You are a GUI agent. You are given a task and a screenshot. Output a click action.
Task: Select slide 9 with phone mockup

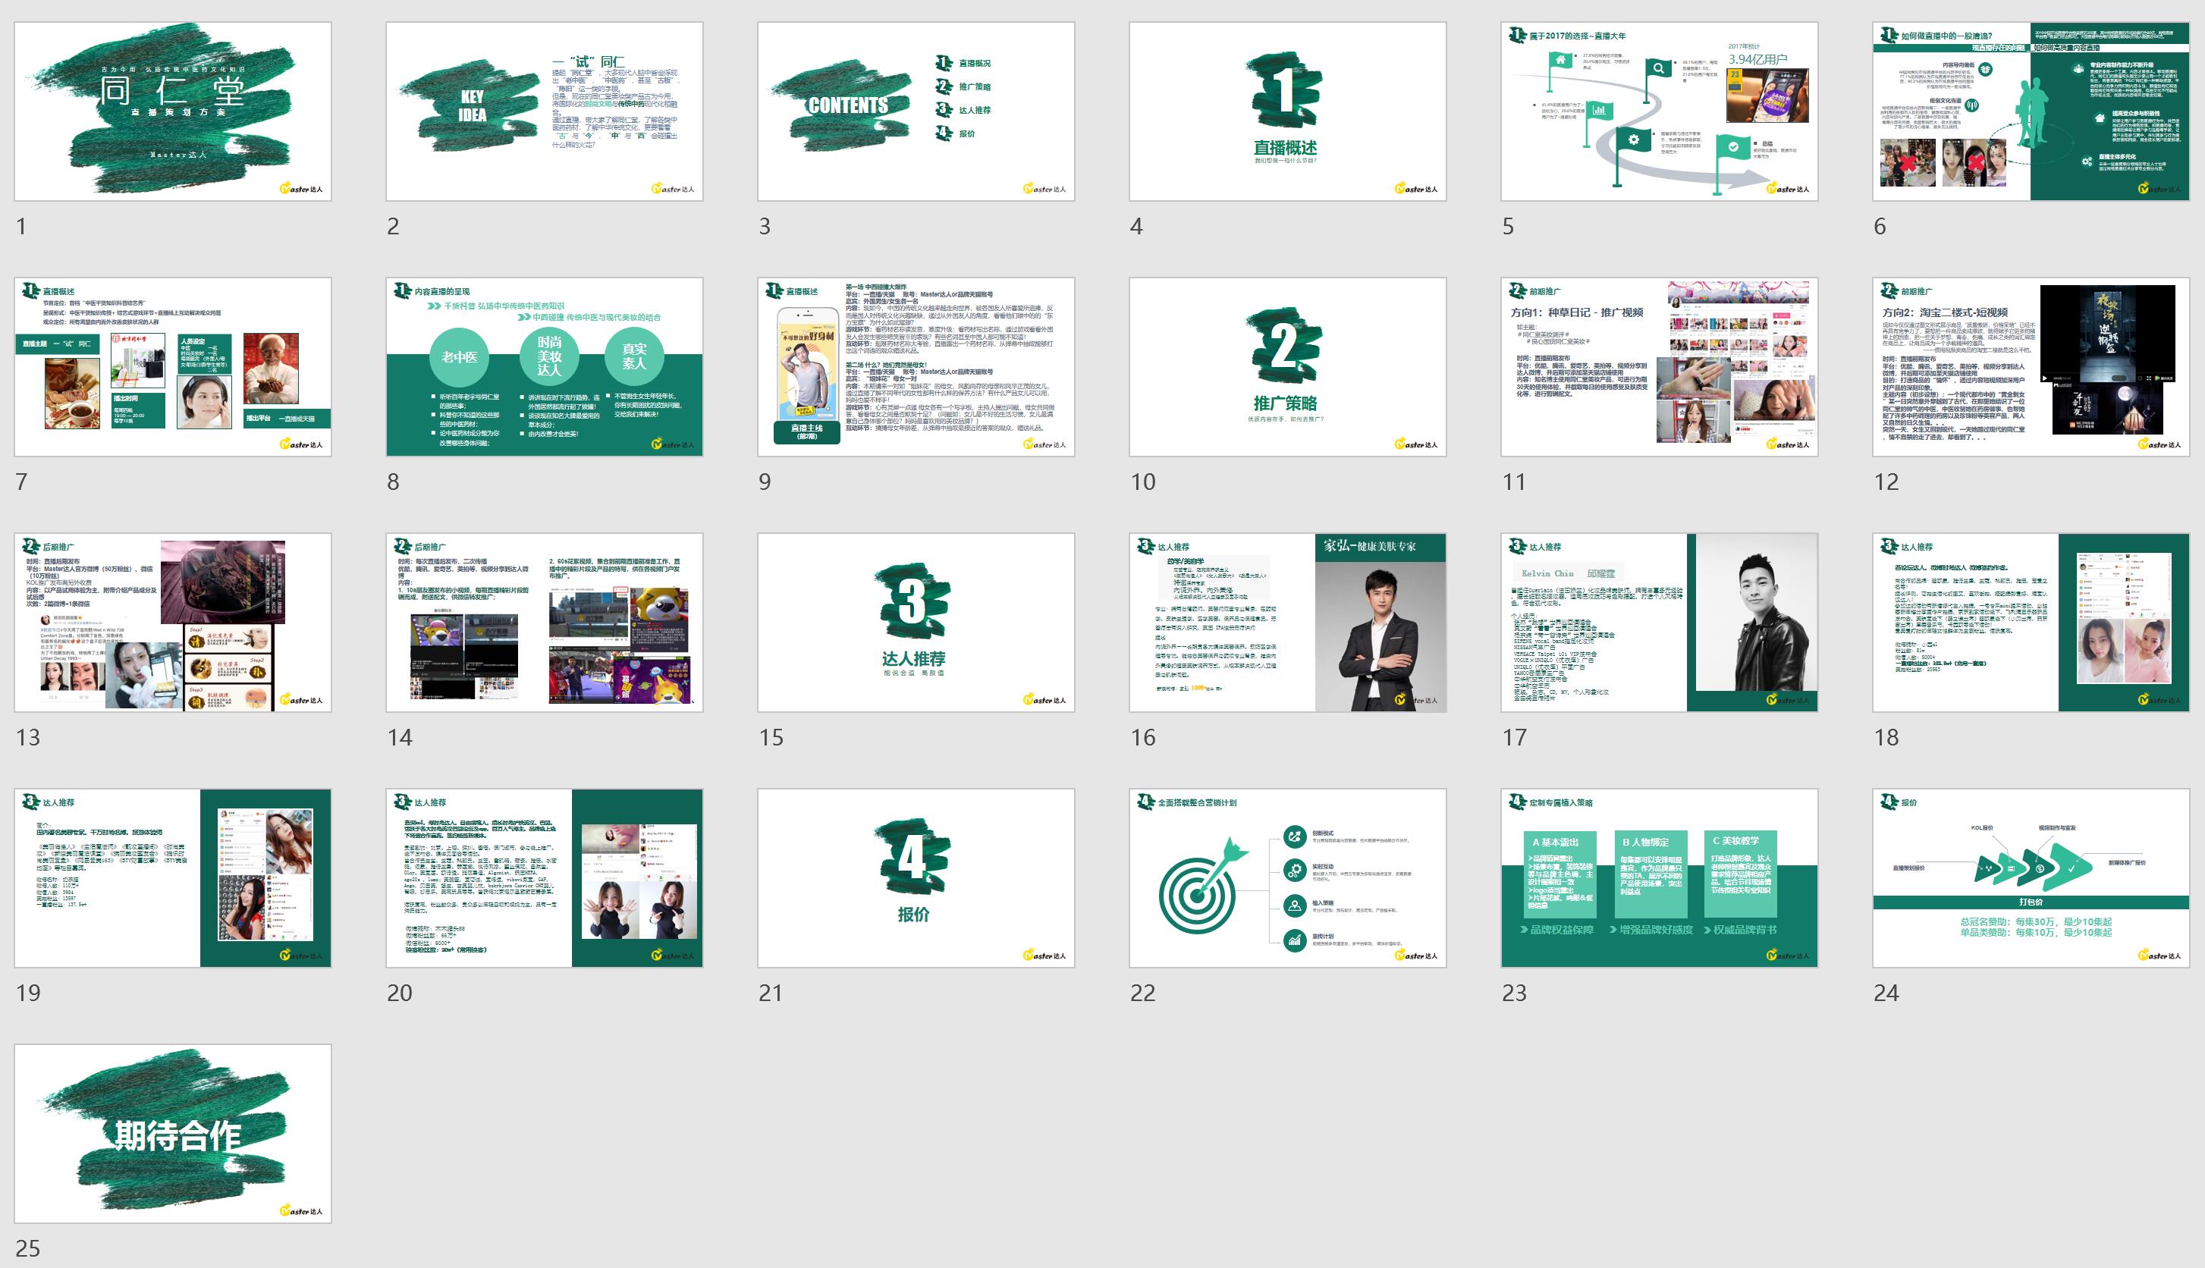(x=916, y=366)
